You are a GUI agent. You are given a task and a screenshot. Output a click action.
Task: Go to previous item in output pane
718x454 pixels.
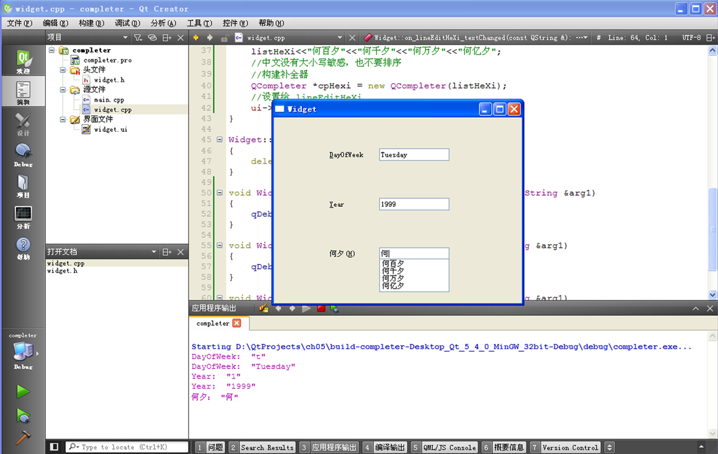[278, 308]
